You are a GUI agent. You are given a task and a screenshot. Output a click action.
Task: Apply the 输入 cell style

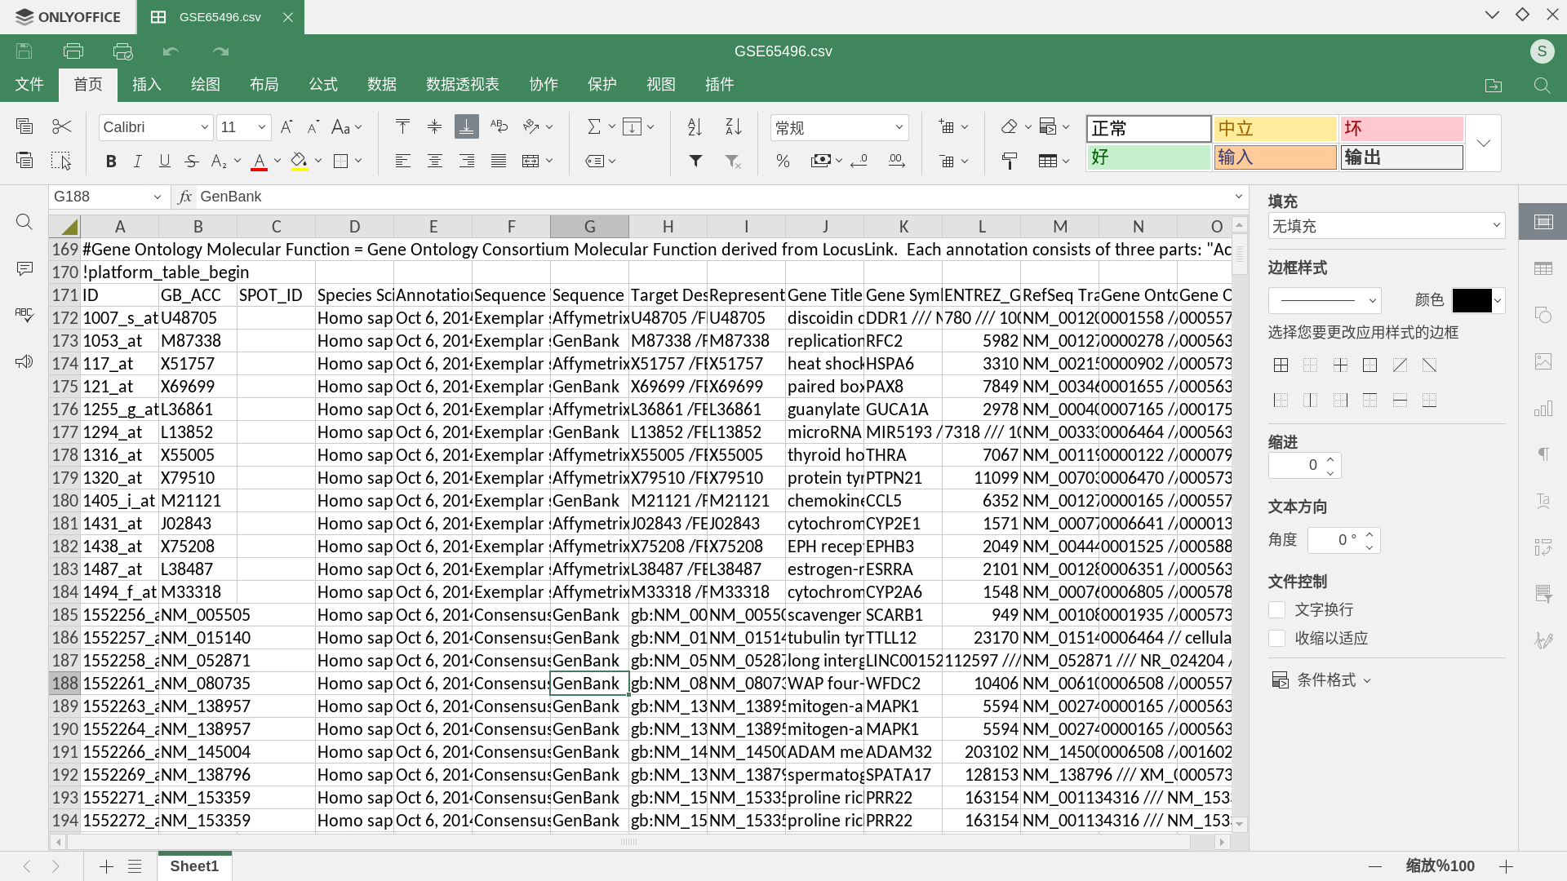point(1275,157)
